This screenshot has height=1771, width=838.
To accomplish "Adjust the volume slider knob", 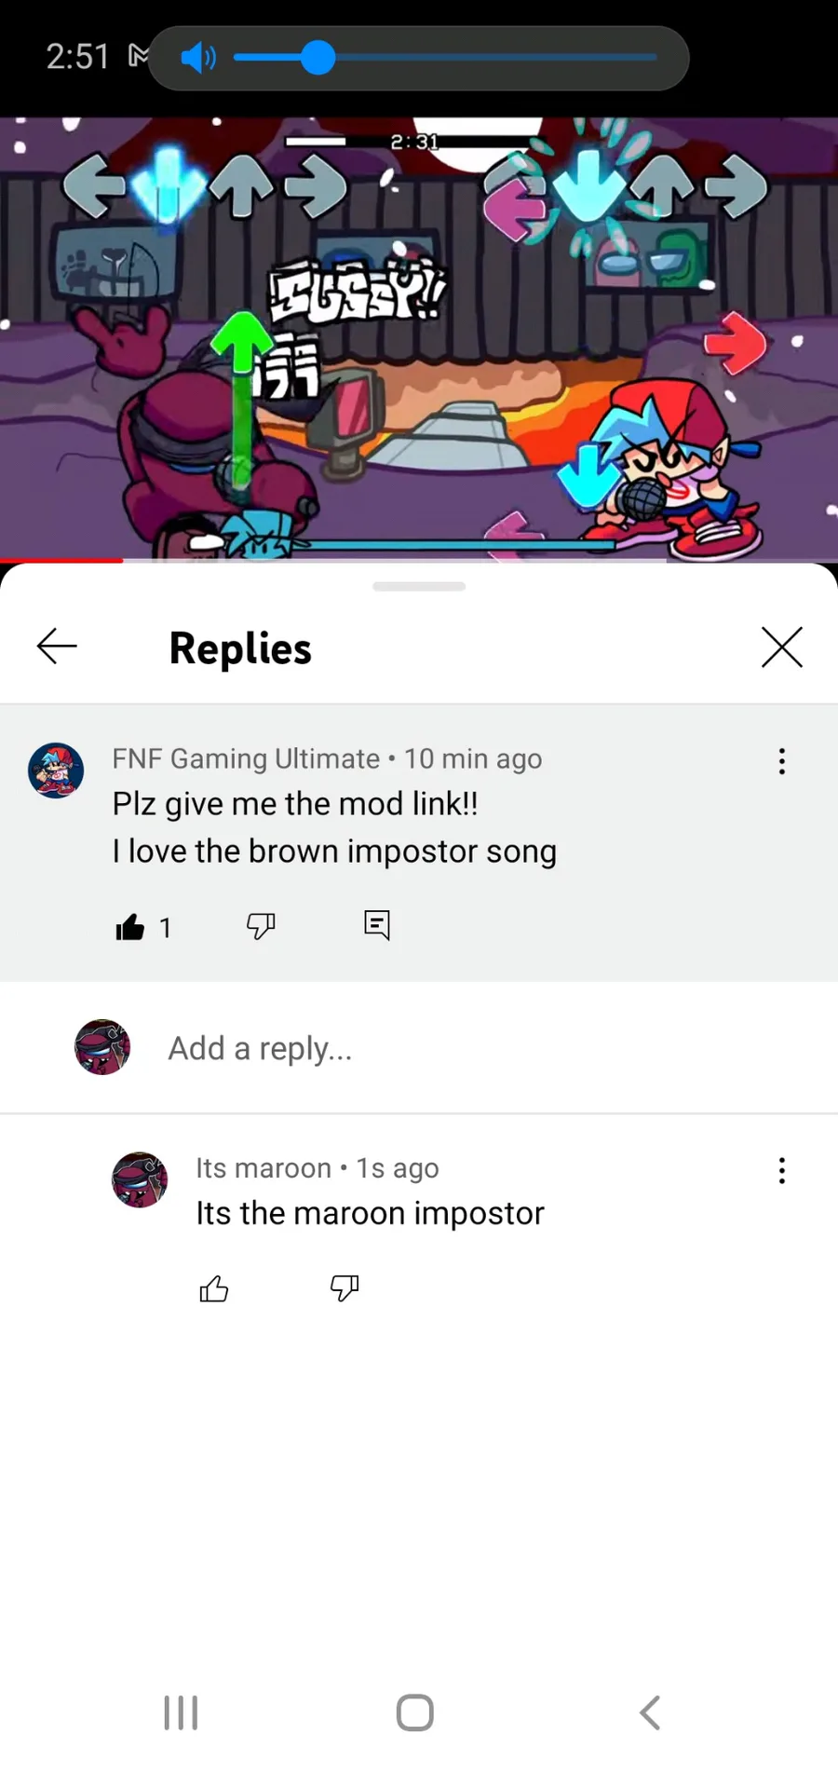I will point(318,58).
